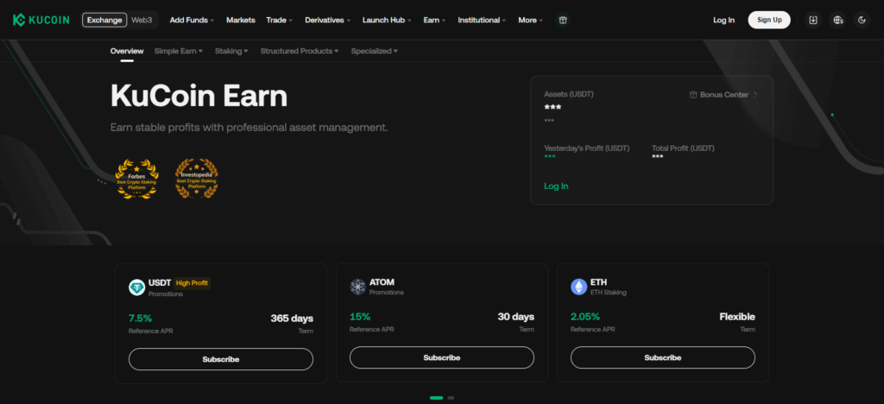
Task: Click Log In in top navbar
Action: pos(724,20)
